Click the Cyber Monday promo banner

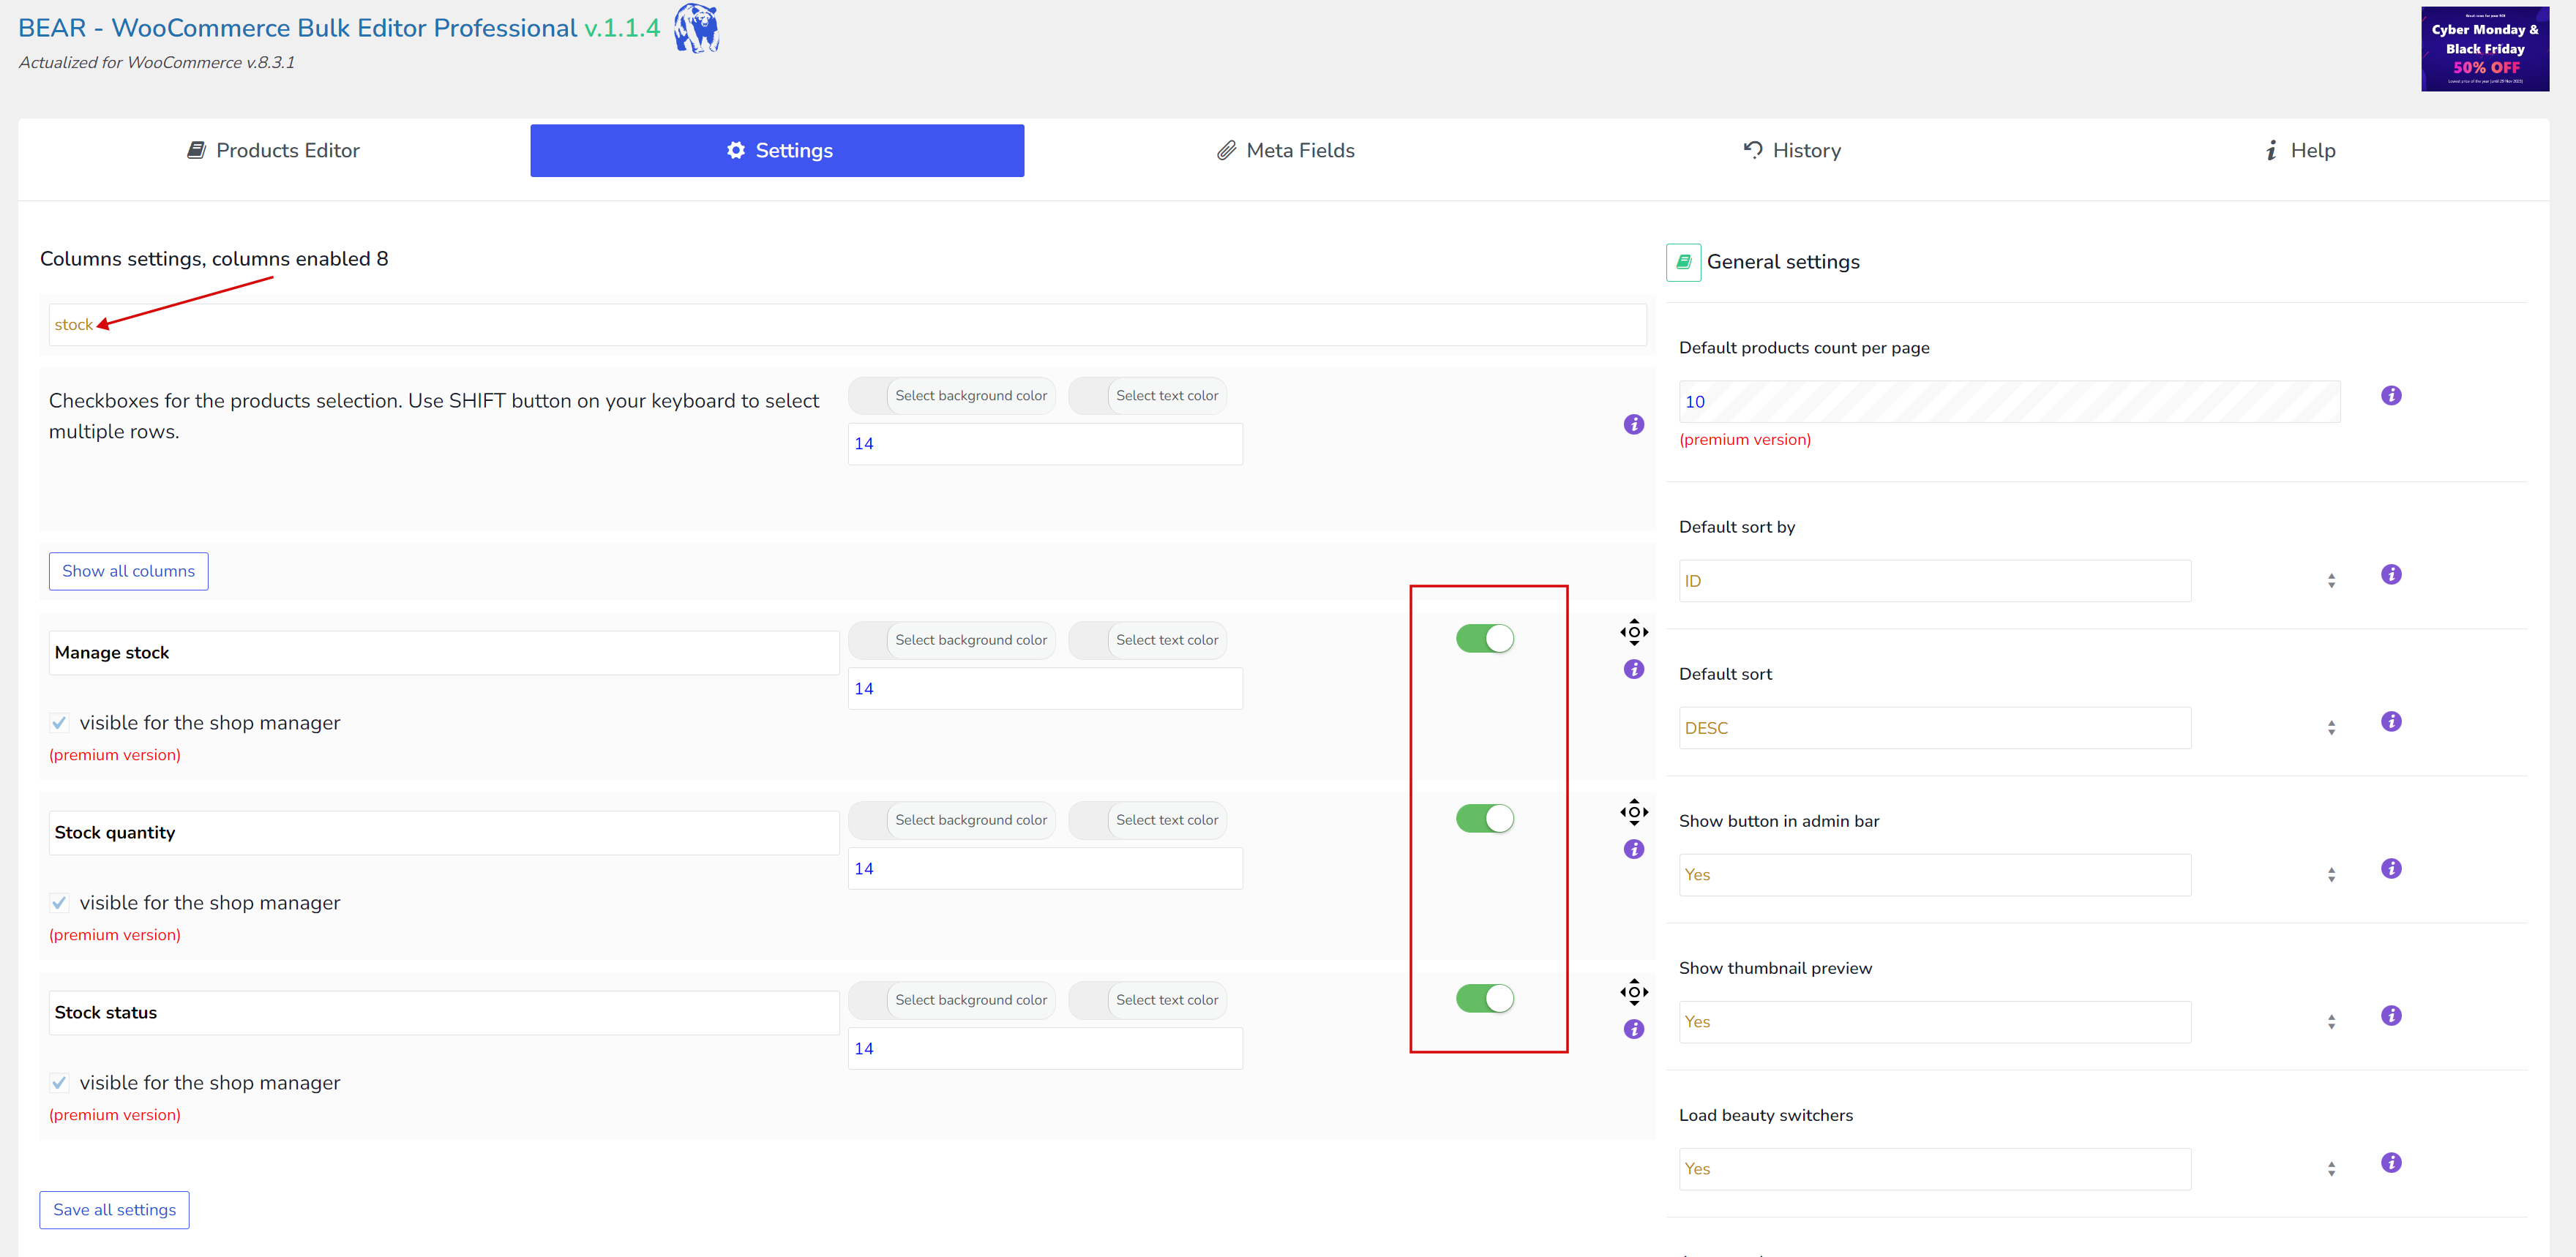[x=2485, y=49]
